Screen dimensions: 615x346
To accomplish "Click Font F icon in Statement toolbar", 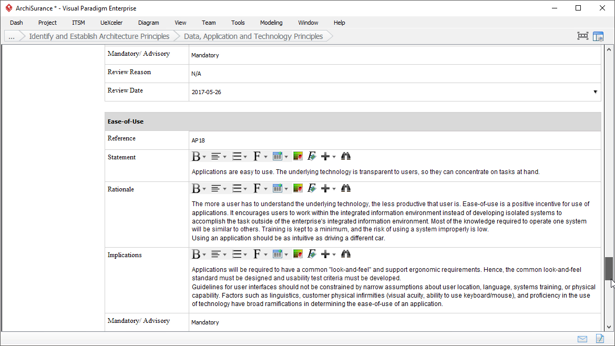I will pos(257,157).
